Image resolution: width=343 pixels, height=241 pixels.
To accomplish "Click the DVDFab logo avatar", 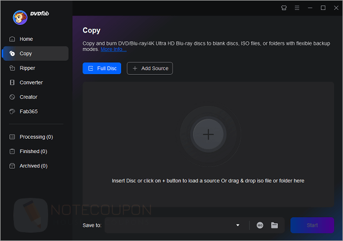I will click(x=20, y=17).
